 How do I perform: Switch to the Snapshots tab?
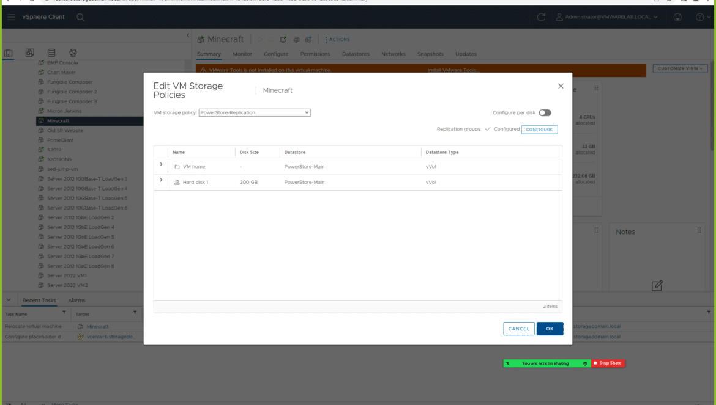coord(430,54)
